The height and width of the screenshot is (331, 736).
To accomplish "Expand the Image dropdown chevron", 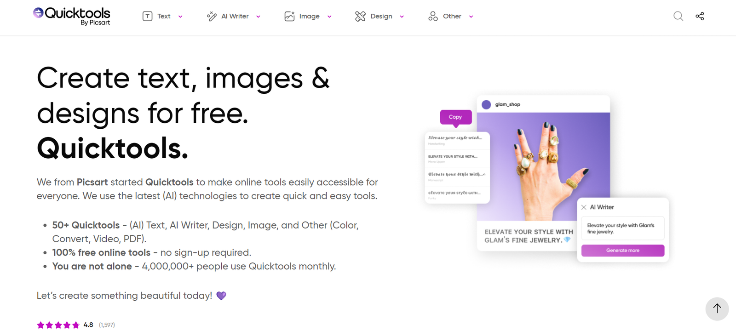I will point(329,17).
